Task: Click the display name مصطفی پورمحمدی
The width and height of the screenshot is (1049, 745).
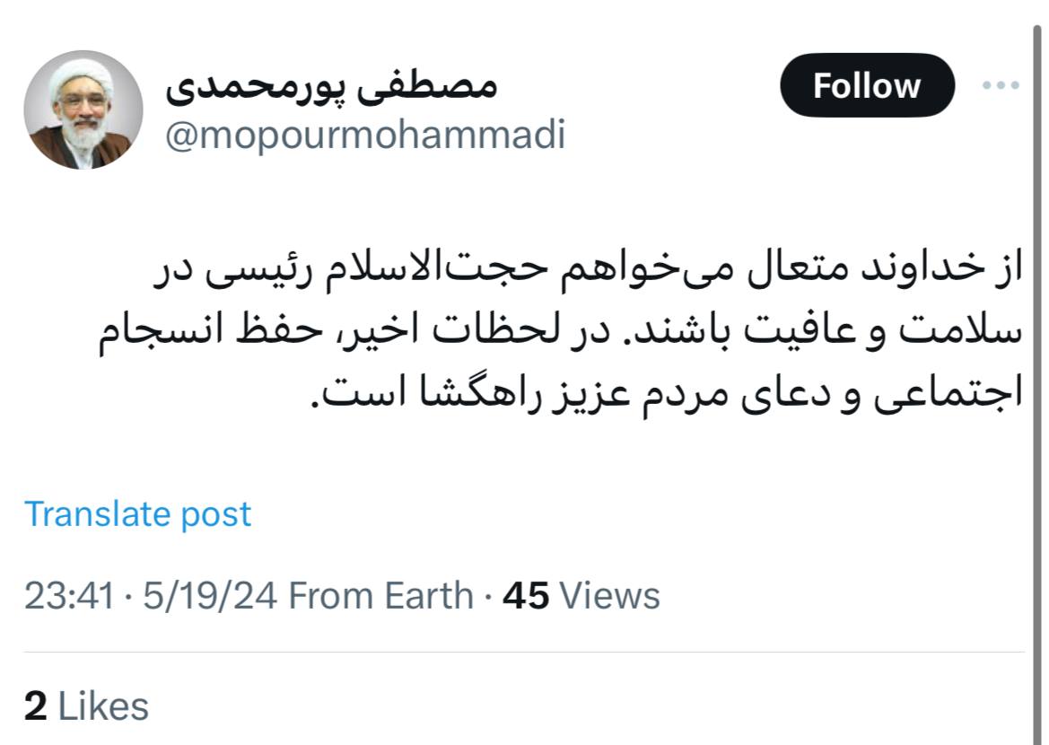Action: [330, 87]
